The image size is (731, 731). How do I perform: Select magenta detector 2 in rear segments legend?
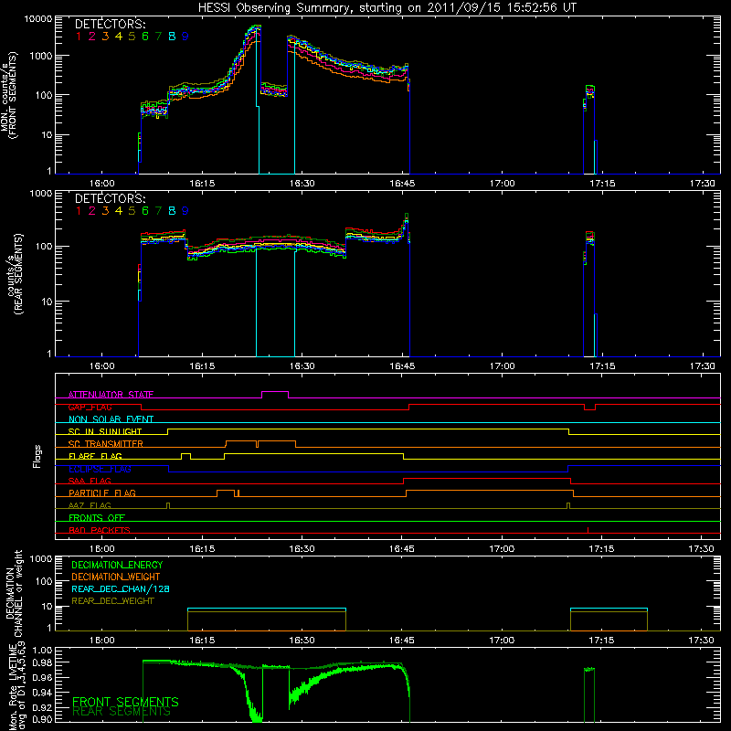[x=92, y=211]
